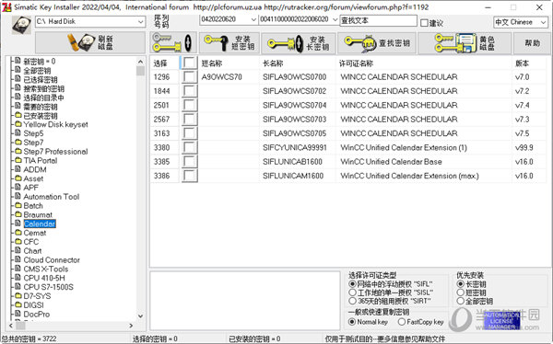Viewport: 553px width, 344px height.
Task: Select the SIFL floating license radio
Action: pos(352,284)
